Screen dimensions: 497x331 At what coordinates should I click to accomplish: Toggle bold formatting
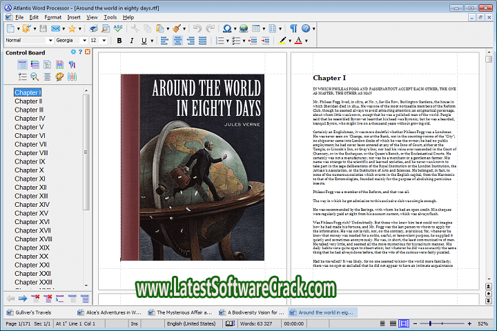[119, 41]
